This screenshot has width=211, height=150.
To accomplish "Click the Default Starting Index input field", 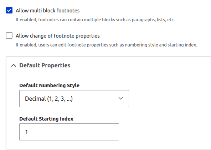I will coord(69,132).
